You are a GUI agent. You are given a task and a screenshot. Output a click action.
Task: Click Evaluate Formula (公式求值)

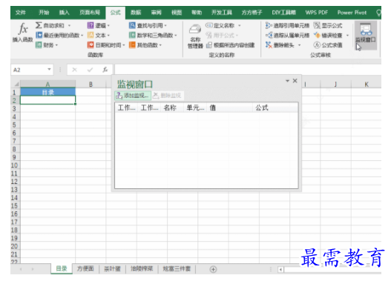click(x=328, y=45)
